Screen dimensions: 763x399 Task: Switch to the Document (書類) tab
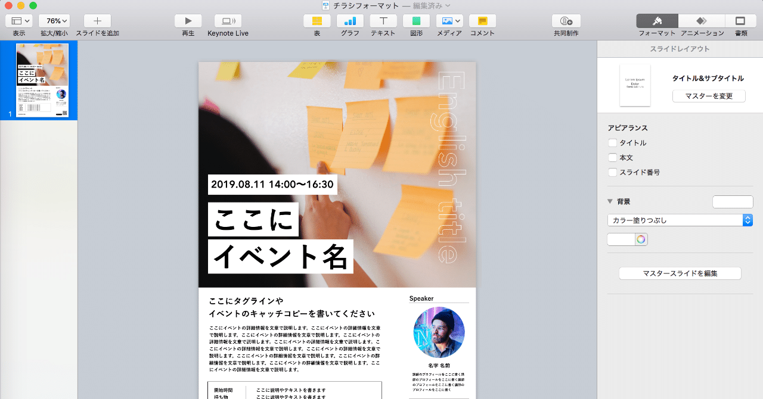740,21
